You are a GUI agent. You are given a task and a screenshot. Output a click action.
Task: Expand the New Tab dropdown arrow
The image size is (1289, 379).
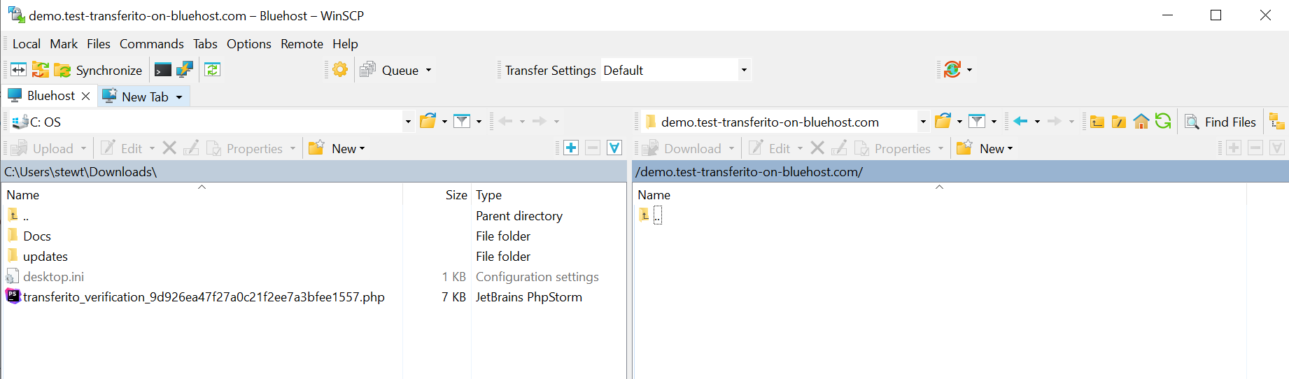[179, 97]
